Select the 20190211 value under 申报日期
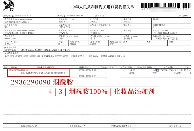The image size is (194, 131). click(128, 22)
